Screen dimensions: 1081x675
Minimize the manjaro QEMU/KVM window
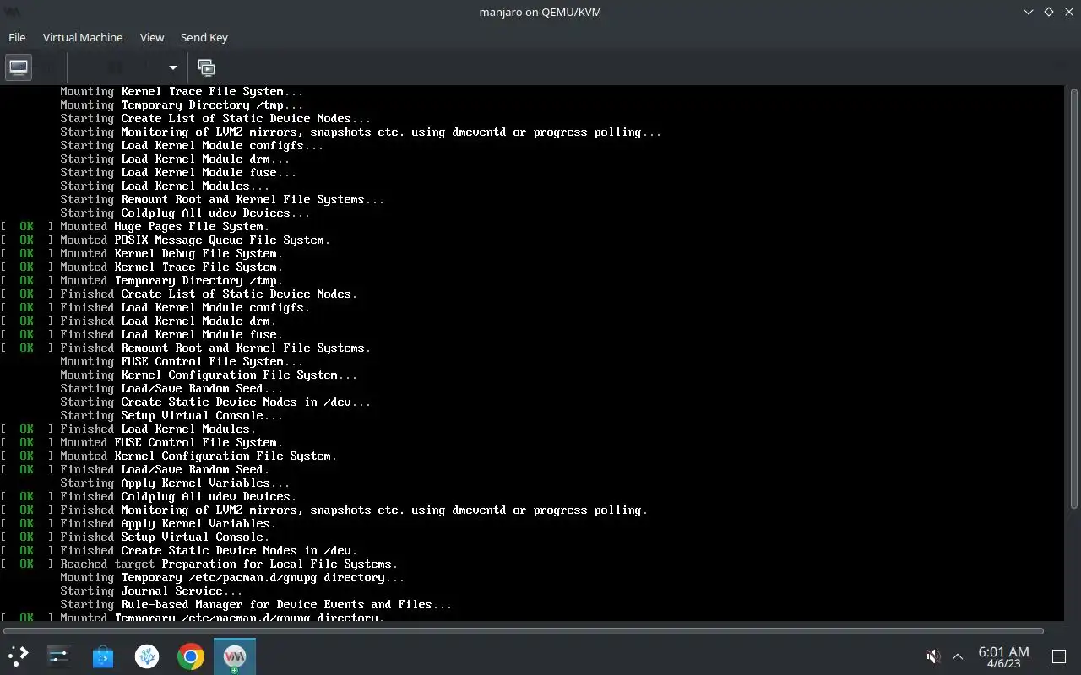(x=1029, y=12)
